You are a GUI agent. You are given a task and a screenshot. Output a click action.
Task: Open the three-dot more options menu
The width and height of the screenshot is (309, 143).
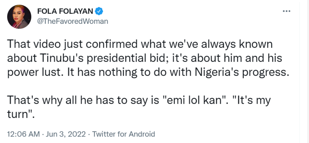point(286,11)
